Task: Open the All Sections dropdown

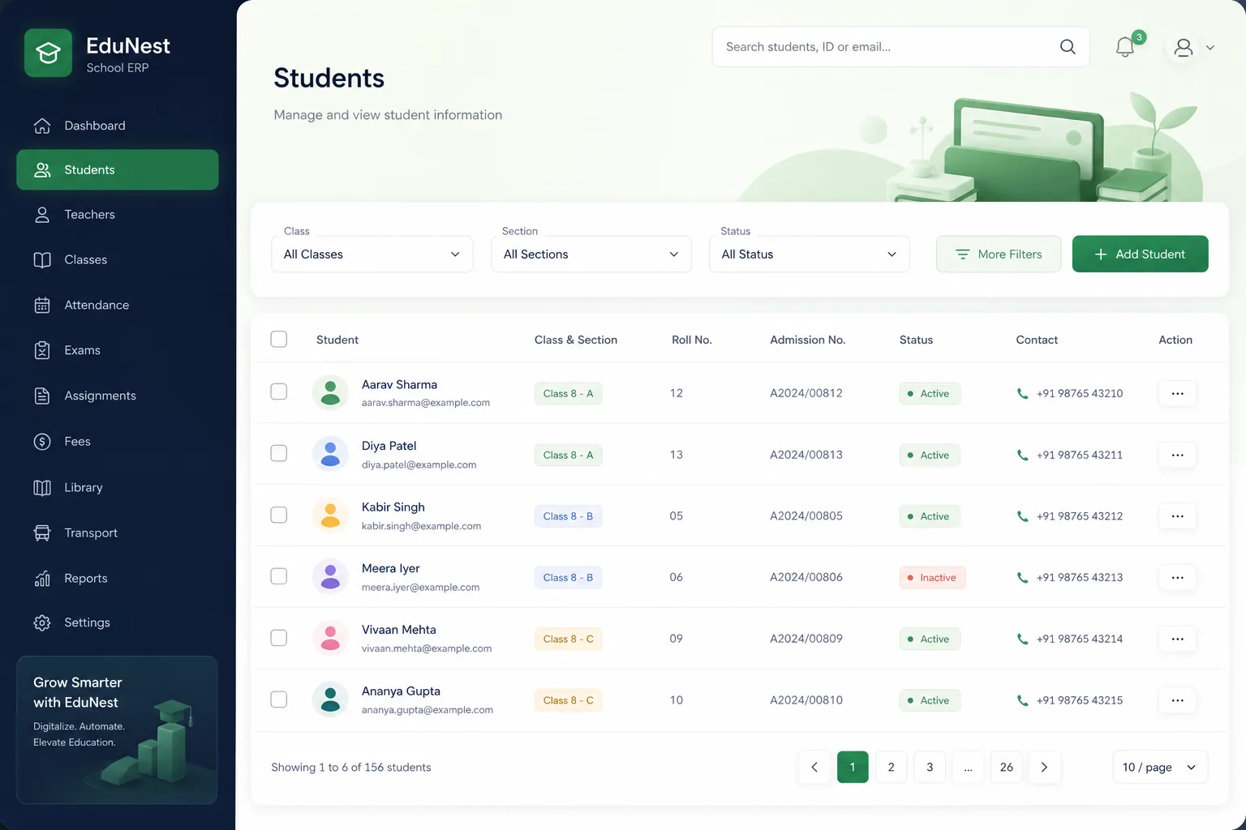Action: [591, 255]
